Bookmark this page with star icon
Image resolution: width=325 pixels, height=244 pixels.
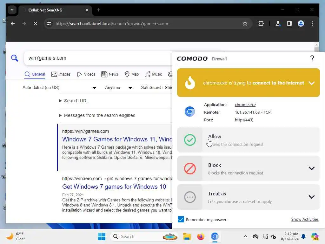coord(245,24)
